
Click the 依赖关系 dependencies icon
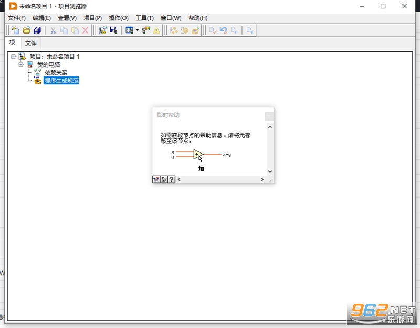[x=37, y=72]
